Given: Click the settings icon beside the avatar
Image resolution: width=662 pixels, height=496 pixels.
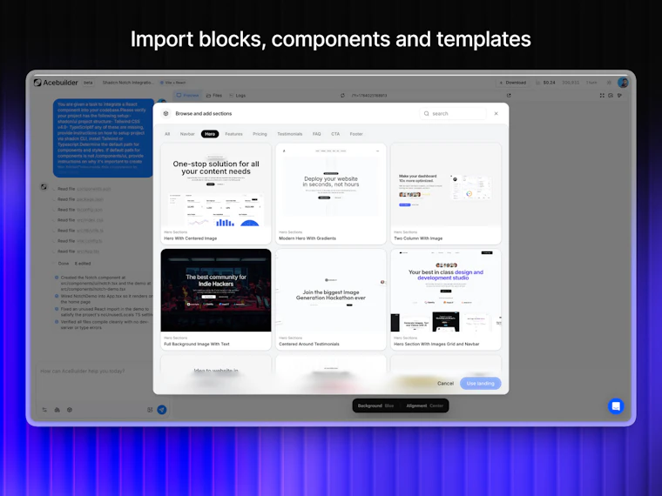Looking at the screenshot, I should pyautogui.click(x=609, y=83).
